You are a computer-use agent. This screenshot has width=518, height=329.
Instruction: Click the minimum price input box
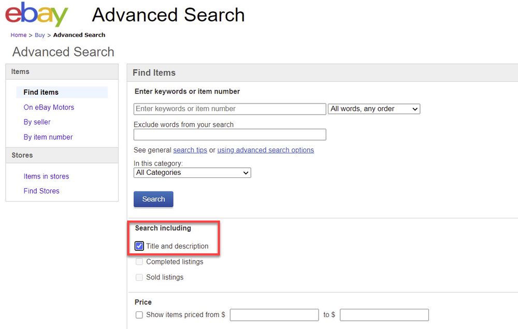(274, 315)
